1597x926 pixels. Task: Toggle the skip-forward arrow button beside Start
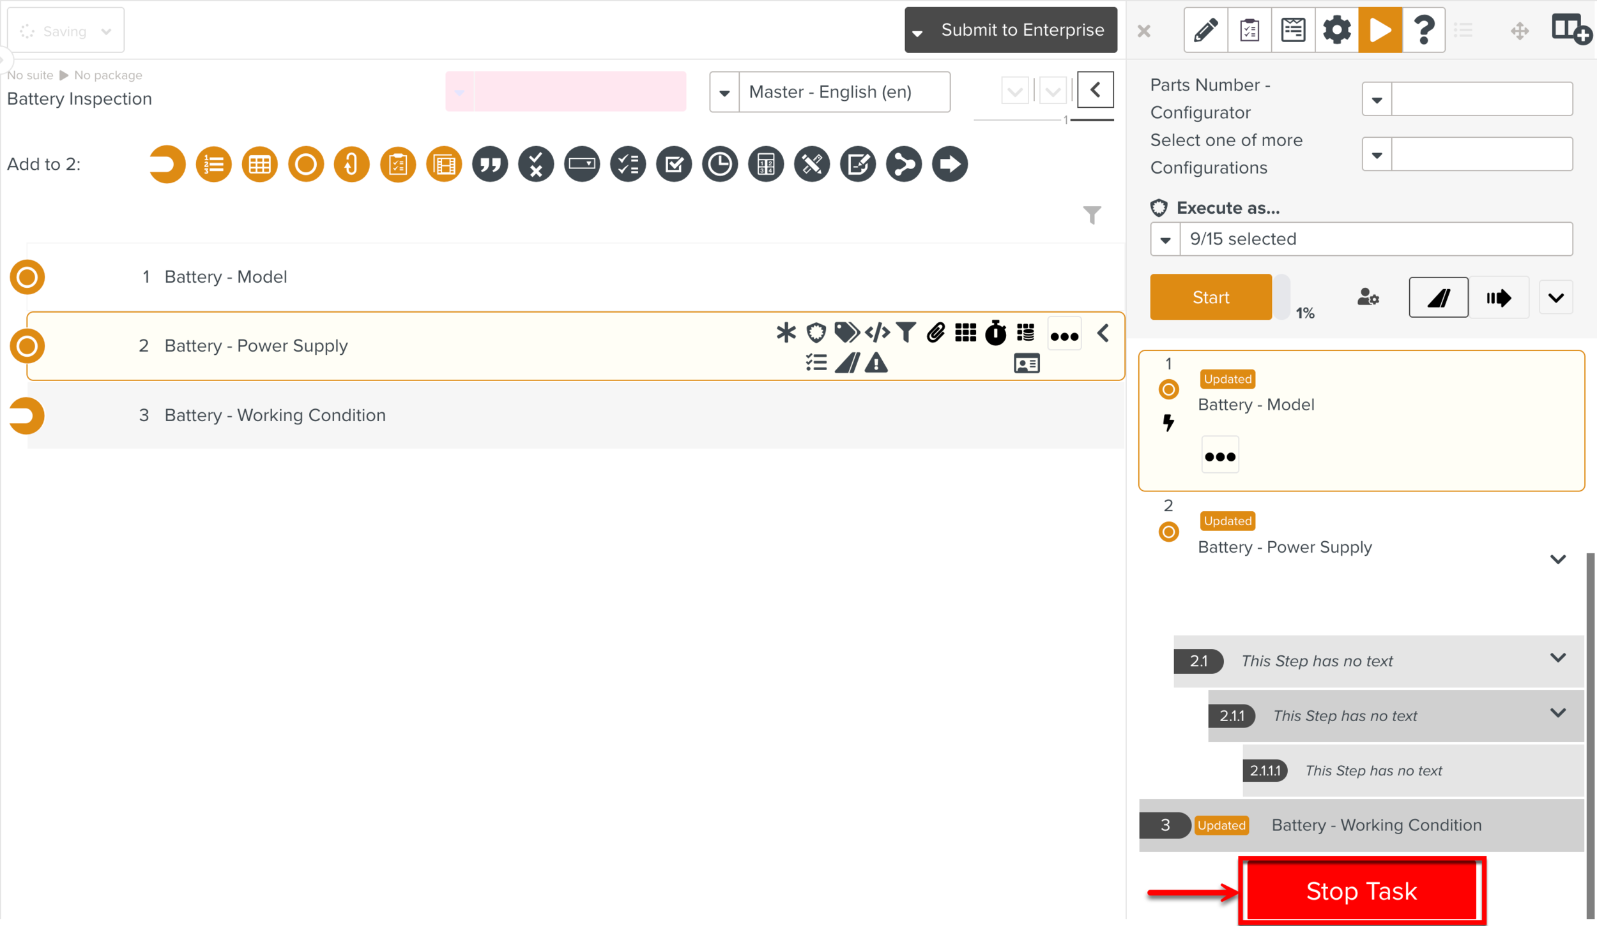1498,297
